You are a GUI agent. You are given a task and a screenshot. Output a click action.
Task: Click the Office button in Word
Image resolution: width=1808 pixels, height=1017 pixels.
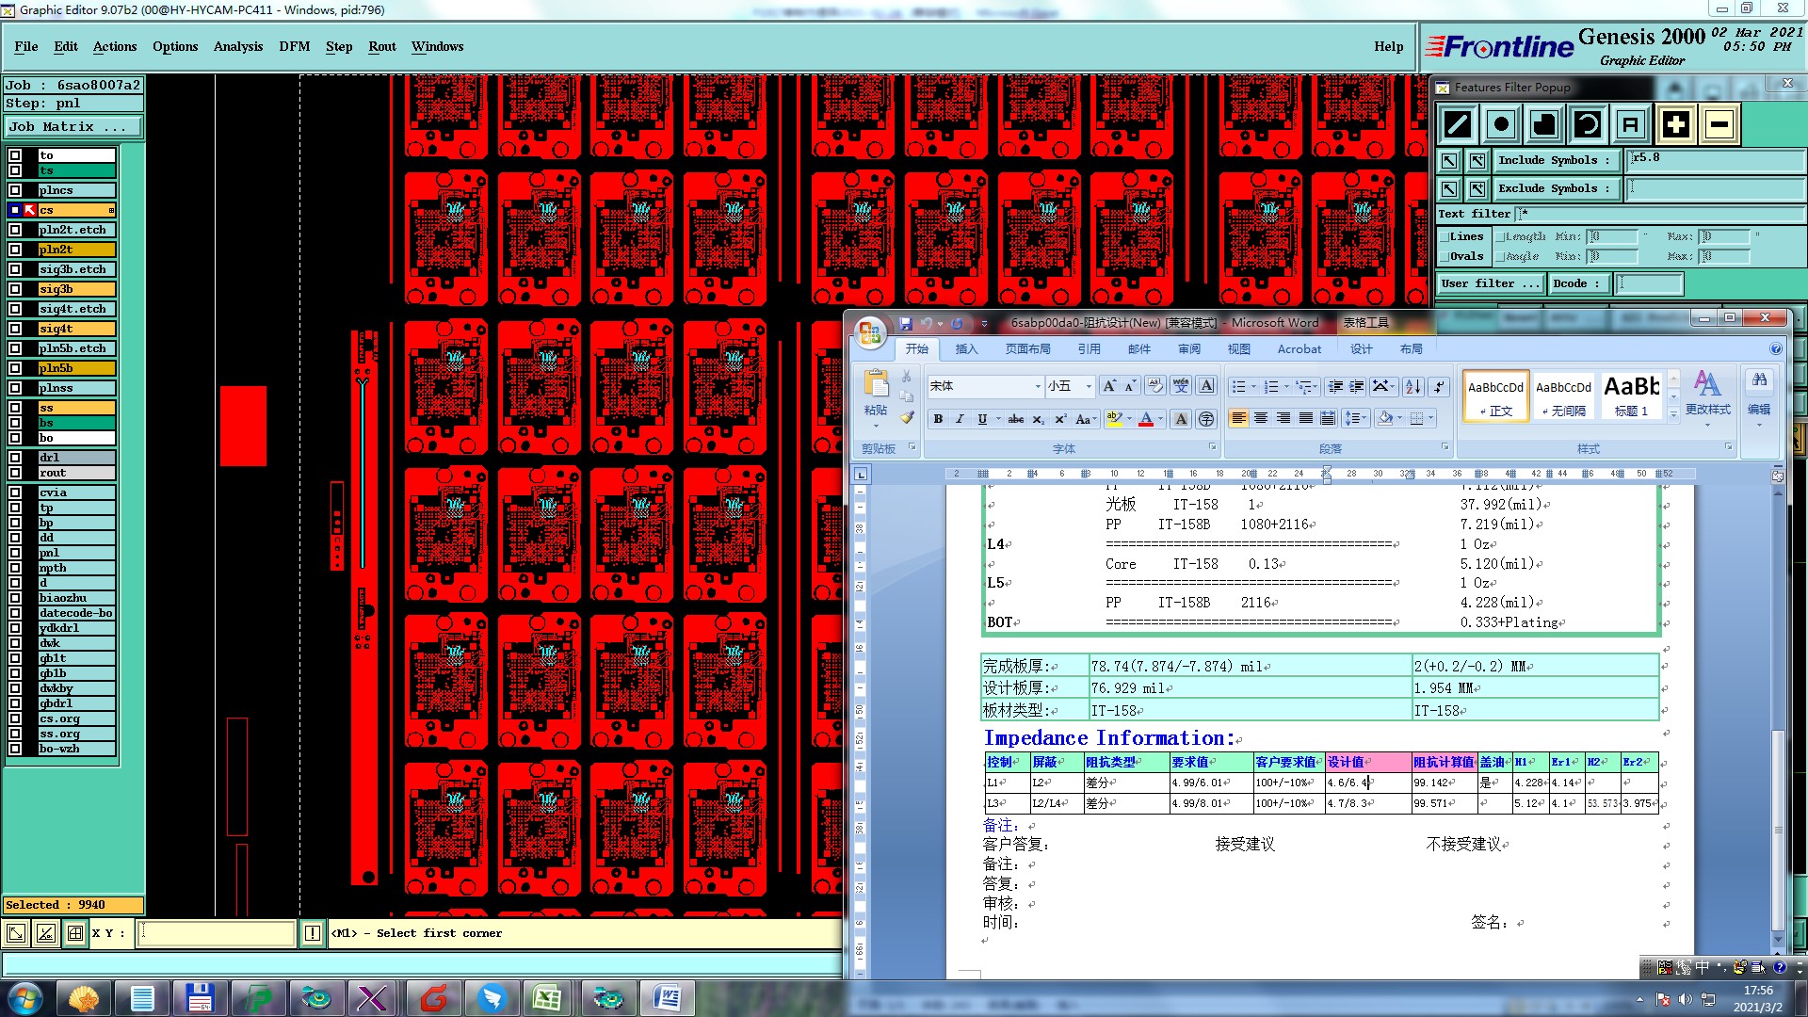click(870, 332)
